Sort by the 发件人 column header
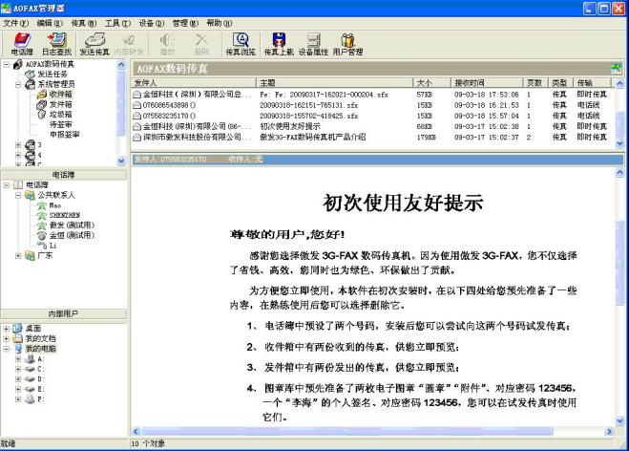629x451 pixels. pyautogui.click(x=194, y=83)
